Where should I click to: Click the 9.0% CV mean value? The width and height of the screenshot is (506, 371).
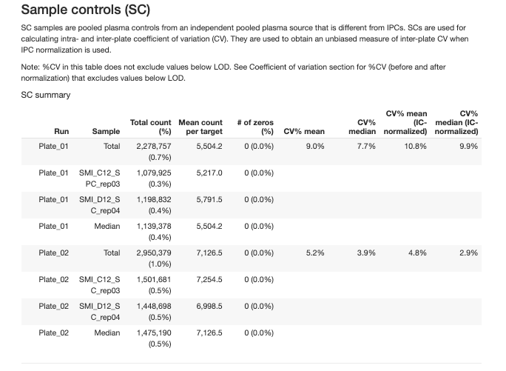(x=315, y=147)
